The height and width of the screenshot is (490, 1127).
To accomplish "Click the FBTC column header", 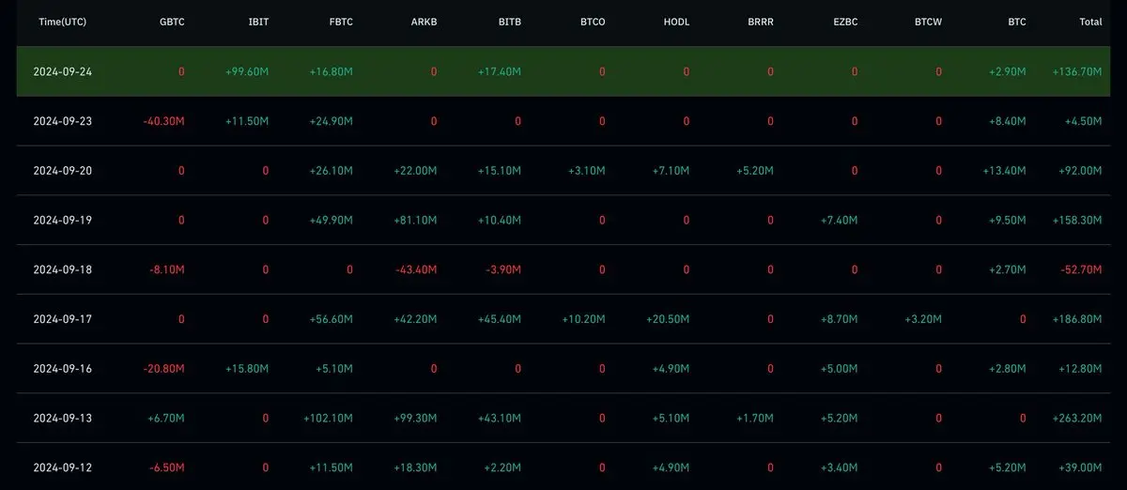I will (x=340, y=22).
